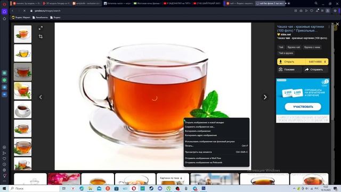Select the white porcelain cup thumbnail
The height and width of the screenshot is (192, 341).
click(22, 109)
